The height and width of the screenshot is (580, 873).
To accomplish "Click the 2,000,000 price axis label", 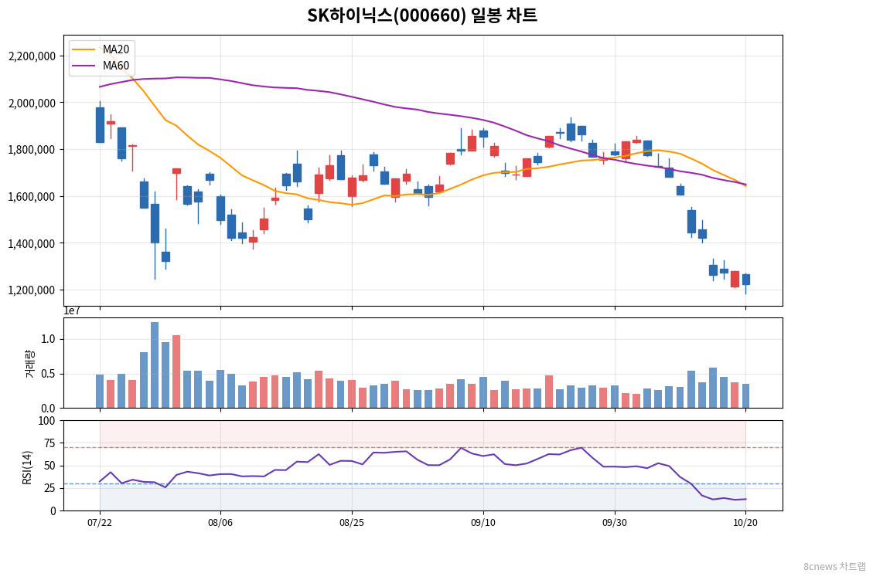I will tap(32, 103).
